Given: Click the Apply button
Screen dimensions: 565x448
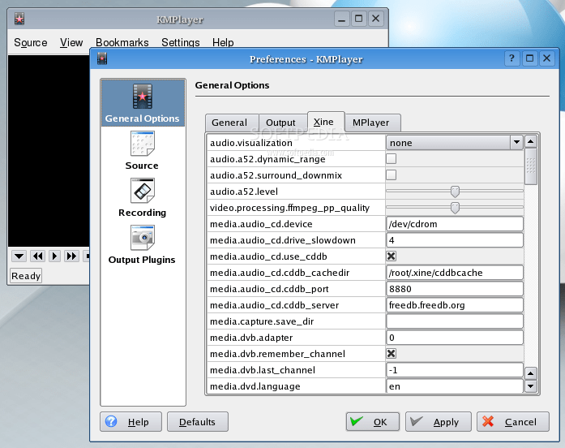Looking at the screenshot, I should coord(439,422).
